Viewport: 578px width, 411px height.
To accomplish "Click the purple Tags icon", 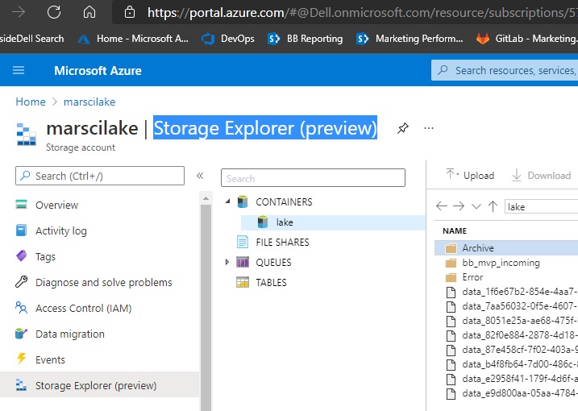I will (22, 255).
